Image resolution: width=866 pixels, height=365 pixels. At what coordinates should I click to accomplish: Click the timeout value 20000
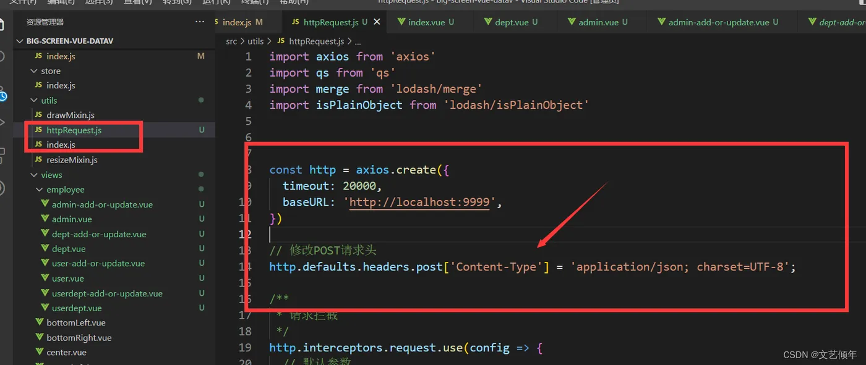[359, 186]
